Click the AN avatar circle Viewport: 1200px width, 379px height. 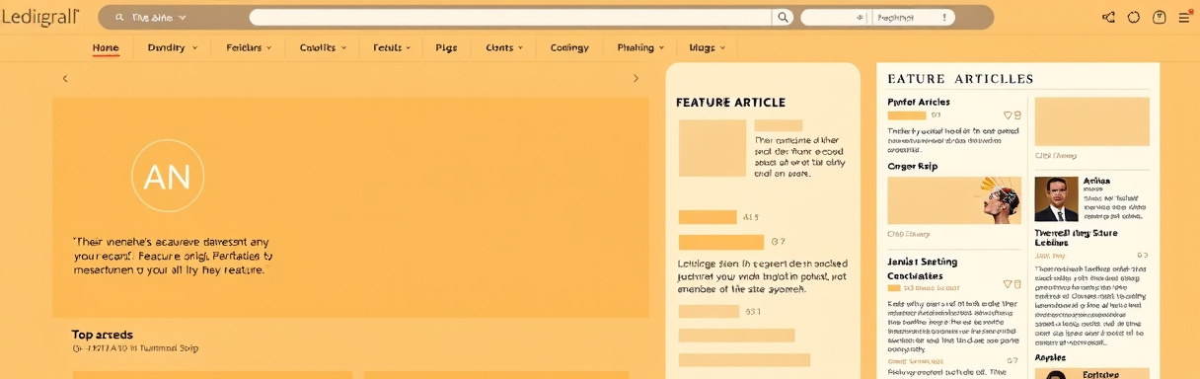coord(168,176)
